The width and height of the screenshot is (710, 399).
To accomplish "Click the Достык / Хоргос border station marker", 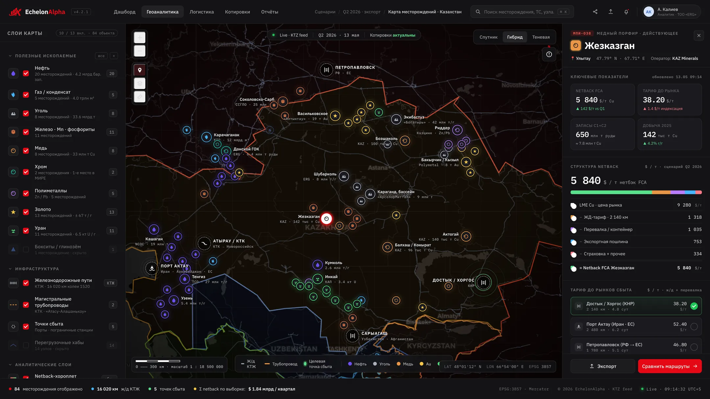I will click(483, 282).
